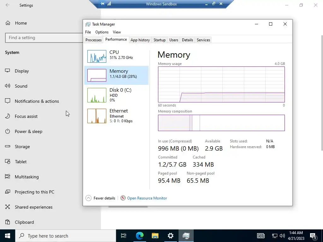Switch to the Services tab
The width and height of the screenshot is (323, 242).
click(203, 40)
